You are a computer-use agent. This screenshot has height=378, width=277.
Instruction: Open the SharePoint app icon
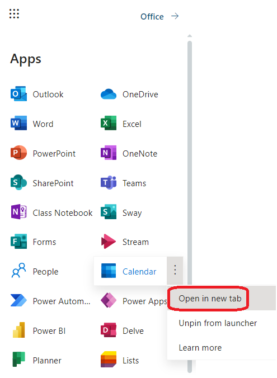point(18,182)
